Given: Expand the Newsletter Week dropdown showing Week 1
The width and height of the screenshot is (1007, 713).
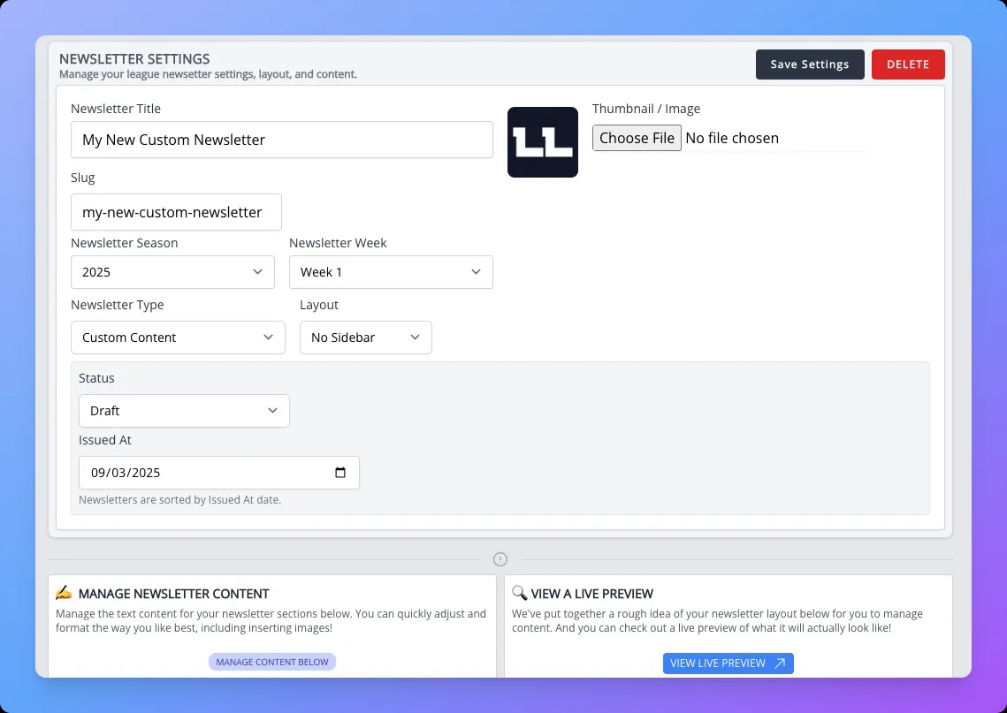Looking at the screenshot, I should (x=391, y=272).
